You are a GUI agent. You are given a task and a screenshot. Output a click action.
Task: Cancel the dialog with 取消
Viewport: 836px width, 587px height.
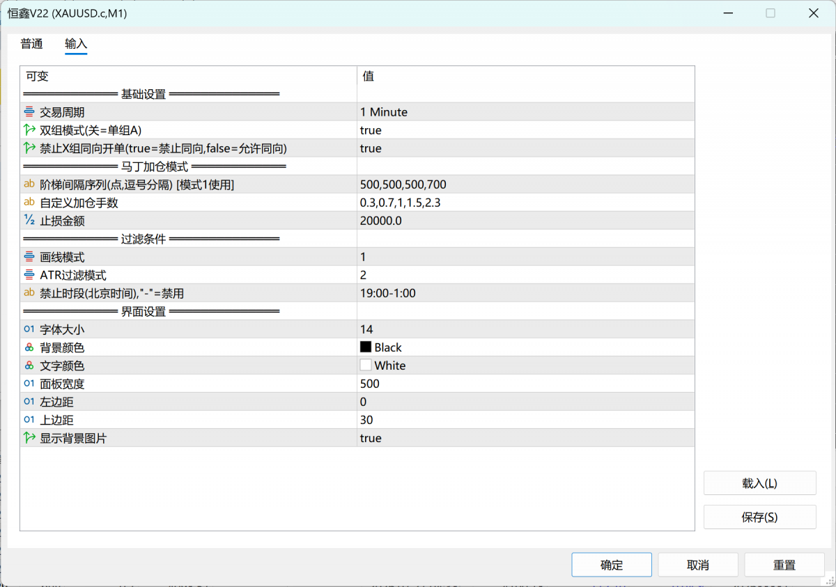tap(698, 565)
